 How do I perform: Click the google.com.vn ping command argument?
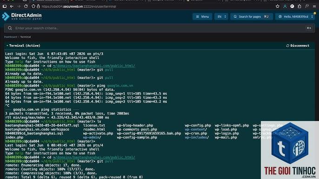point(120,86)
